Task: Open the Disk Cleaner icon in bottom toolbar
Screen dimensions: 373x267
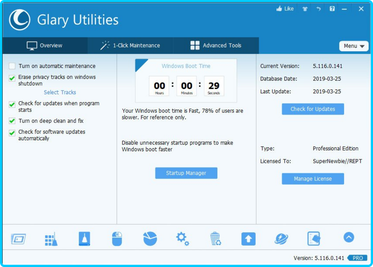Action: click(x=18, y=239)
